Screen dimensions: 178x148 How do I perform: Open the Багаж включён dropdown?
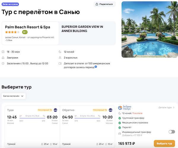coord(14,96)
